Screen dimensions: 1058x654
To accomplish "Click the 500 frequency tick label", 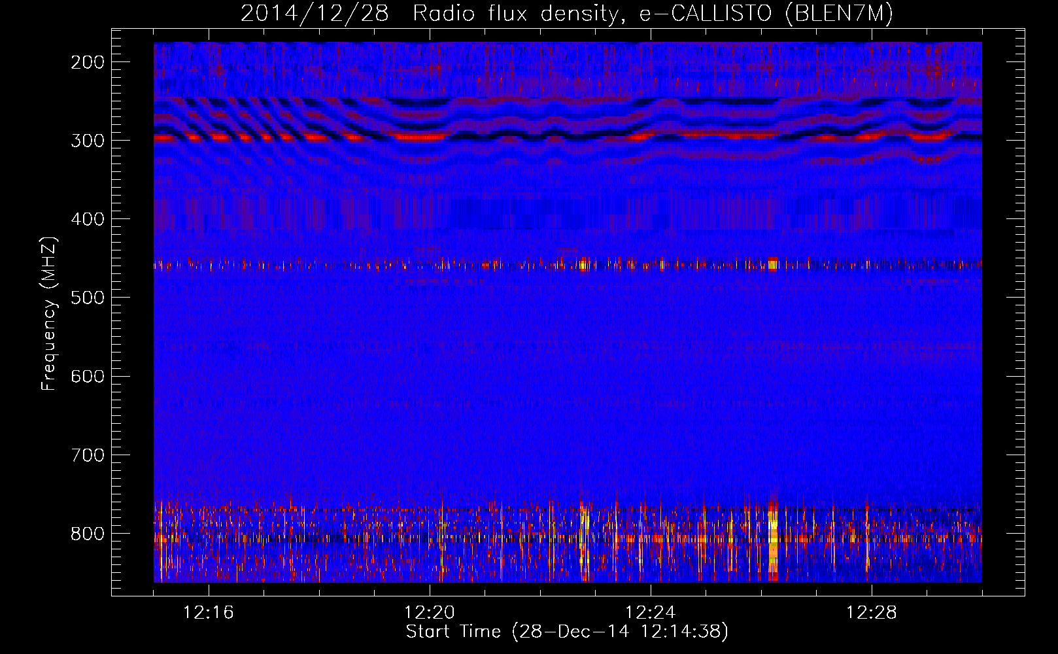I will point(87,298).
